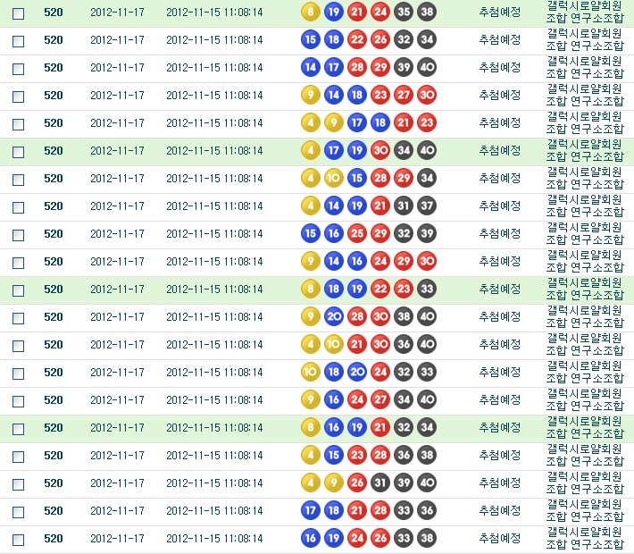Click the gray number 35 ball
Image resolution: width=634 pixels, height=554 pixels.
pos(404,12)
